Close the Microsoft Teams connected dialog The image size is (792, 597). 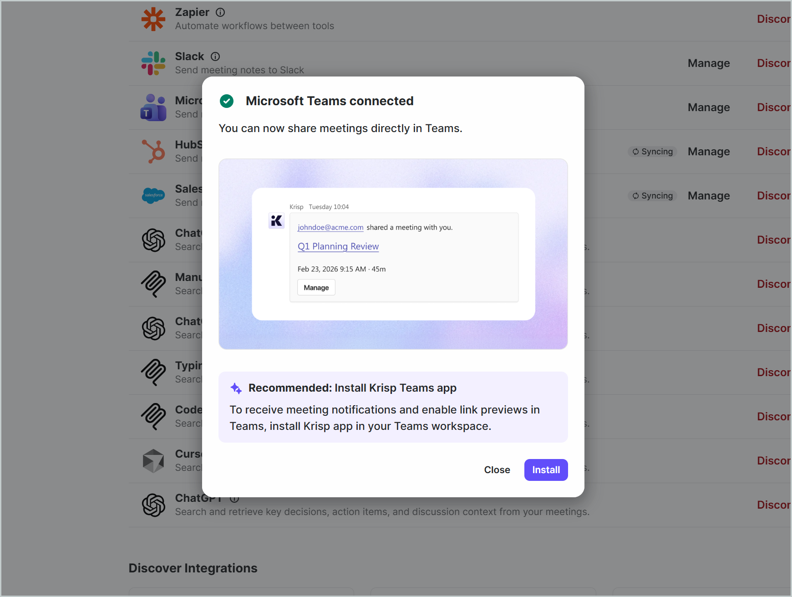pos(497,470)
